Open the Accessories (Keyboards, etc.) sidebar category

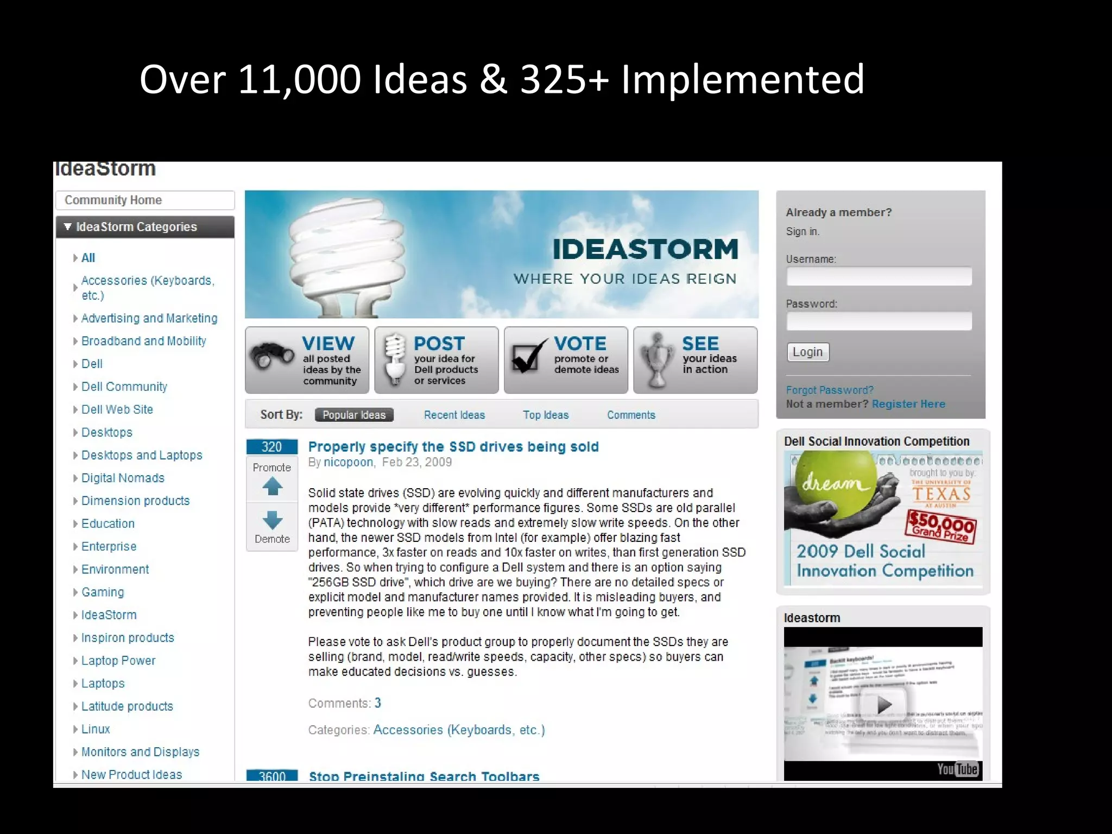(x=148, y=288)
